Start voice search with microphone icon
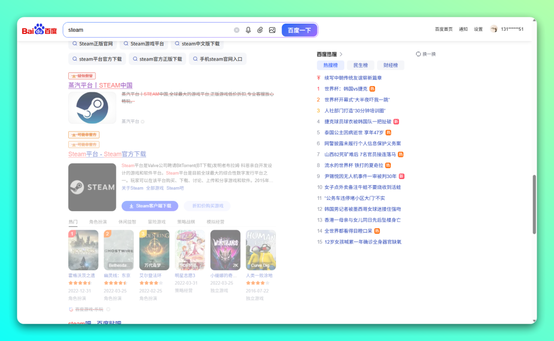Viewport: 554px width, 341px height. pyautogui.click(x=248, y=30)
